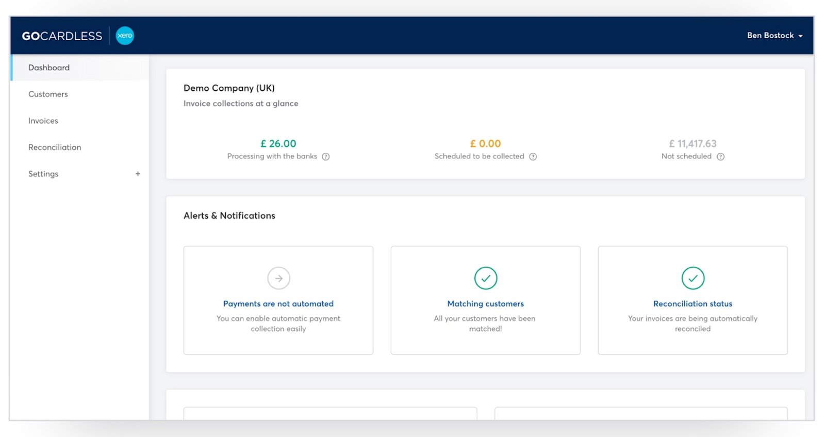825x437 pixels.
Task: Click the Xero logo badge
Action: pos(125,36)
